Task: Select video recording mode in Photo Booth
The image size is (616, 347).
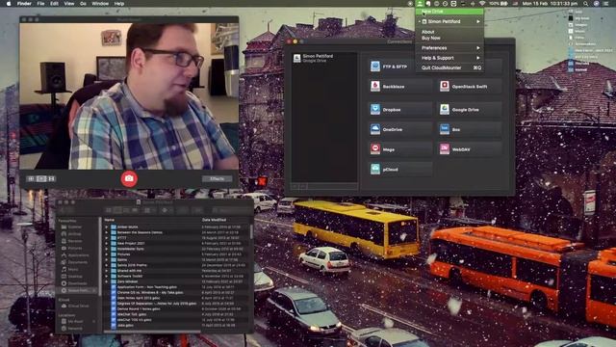Action: point(51,178)
